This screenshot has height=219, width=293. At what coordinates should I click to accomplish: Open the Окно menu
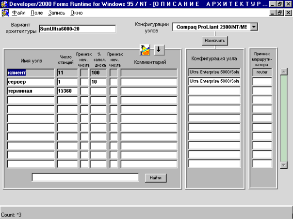(x=77, y=13)
